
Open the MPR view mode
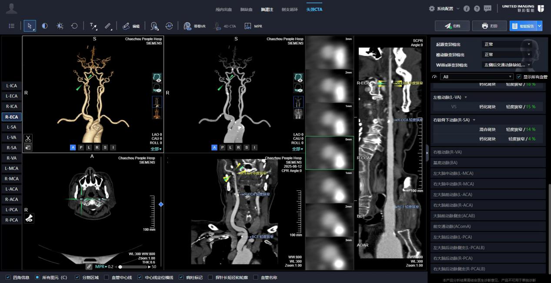point(254,26)
